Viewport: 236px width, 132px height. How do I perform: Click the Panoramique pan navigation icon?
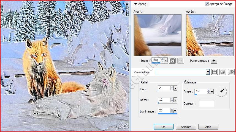pos(214,61)
